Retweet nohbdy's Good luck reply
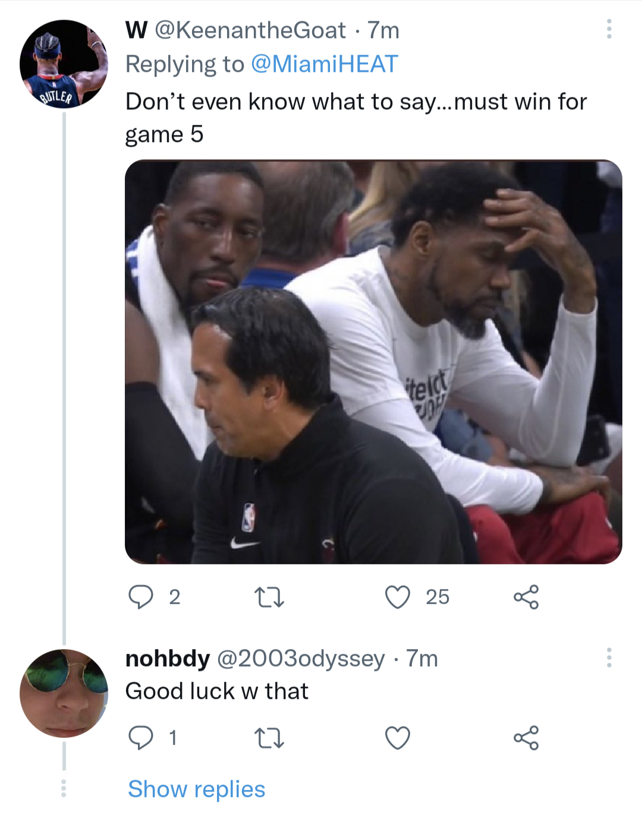Viewport: 642px width, 825px height. 269,738
